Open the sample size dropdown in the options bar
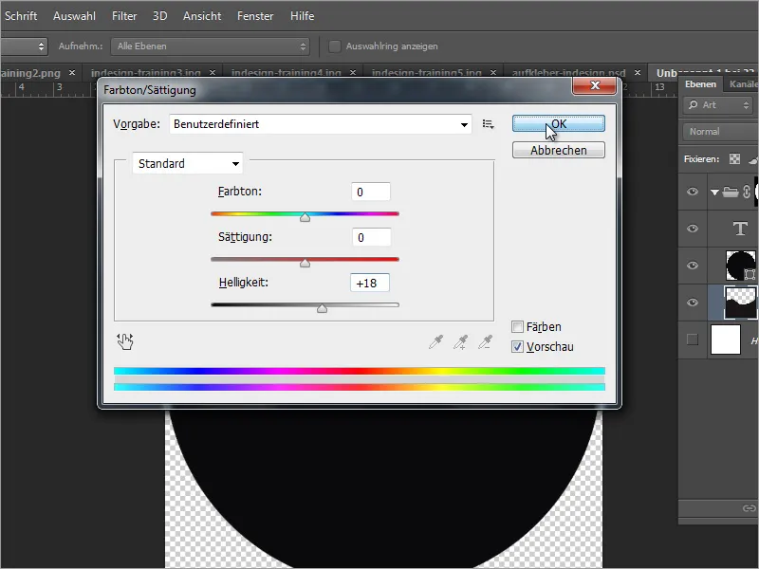759x569 pixels. pos(24,46)
